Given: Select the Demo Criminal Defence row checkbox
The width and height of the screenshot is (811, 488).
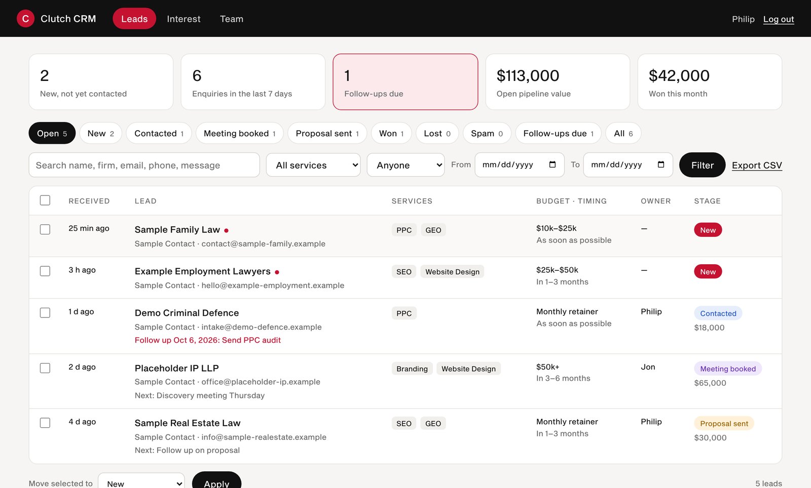Looking at the screenshot, I should coord(45,312).
